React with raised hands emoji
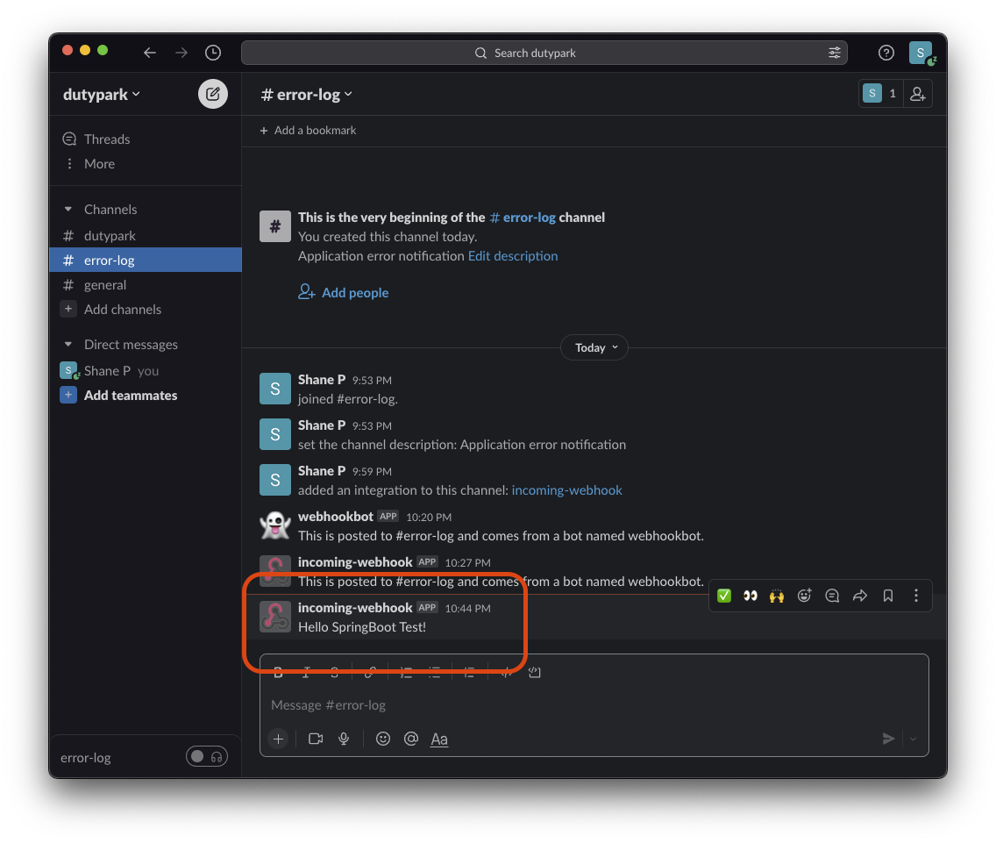 pyautogui.click(x=777, y=596)
